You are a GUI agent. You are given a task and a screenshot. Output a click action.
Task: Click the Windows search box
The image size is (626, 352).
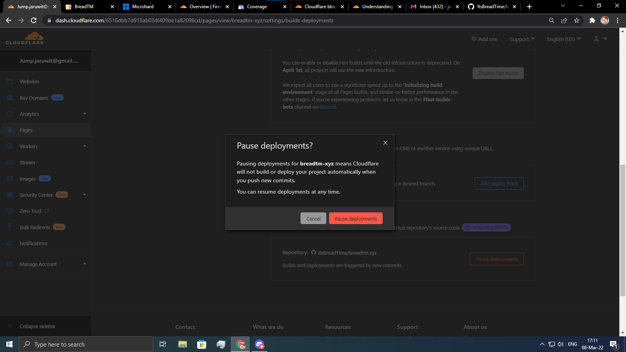(86, 344)
